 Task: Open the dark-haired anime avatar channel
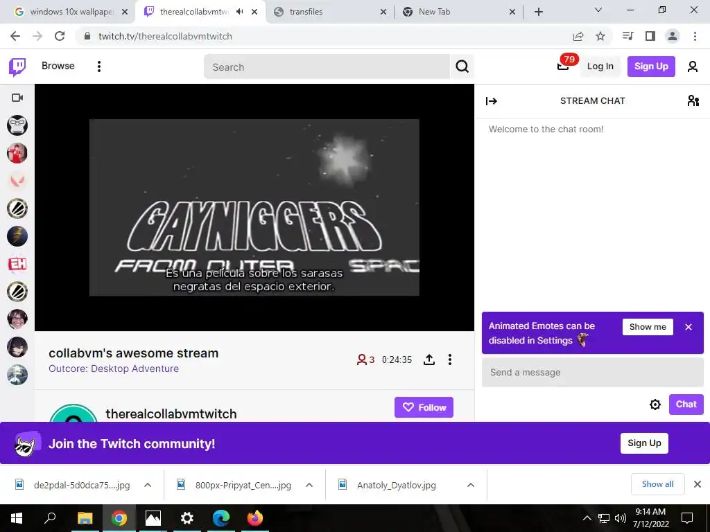[17, 347]
